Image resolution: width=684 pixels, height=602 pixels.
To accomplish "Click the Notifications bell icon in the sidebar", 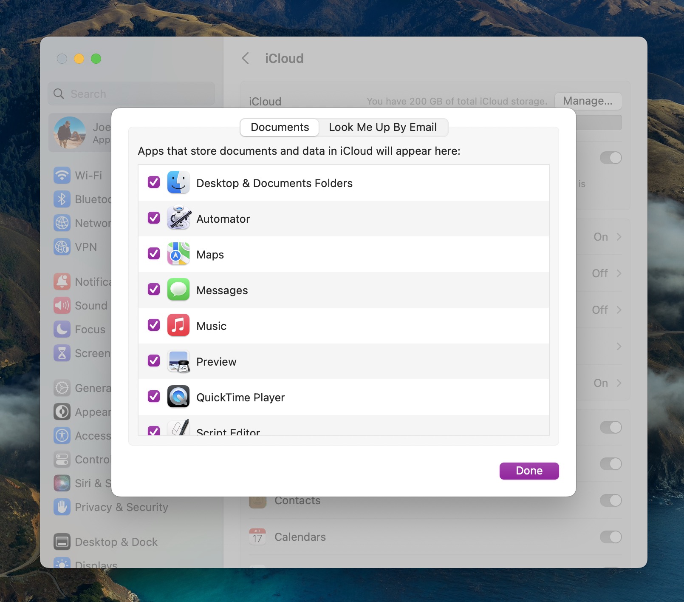I will [x=62, y=281].
